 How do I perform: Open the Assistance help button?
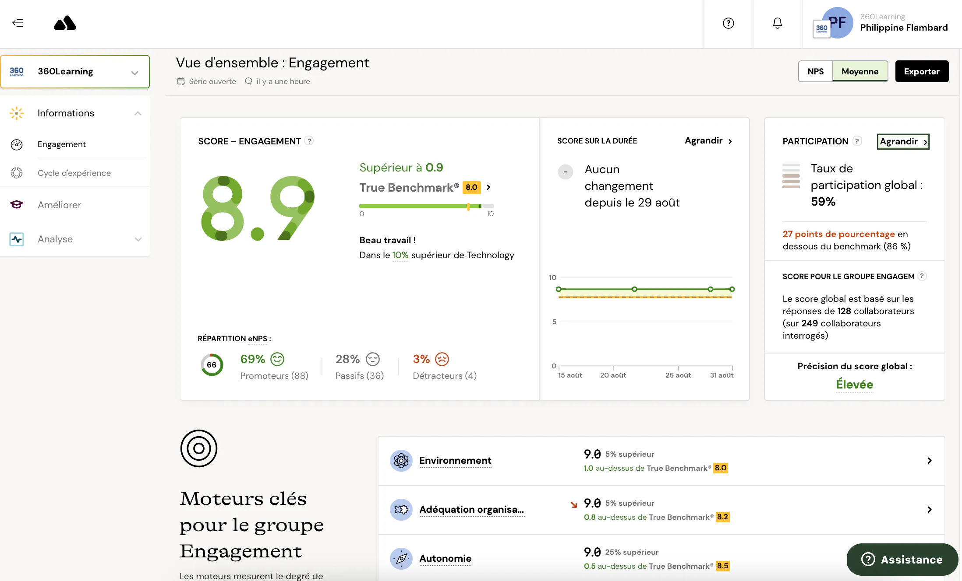902,560
